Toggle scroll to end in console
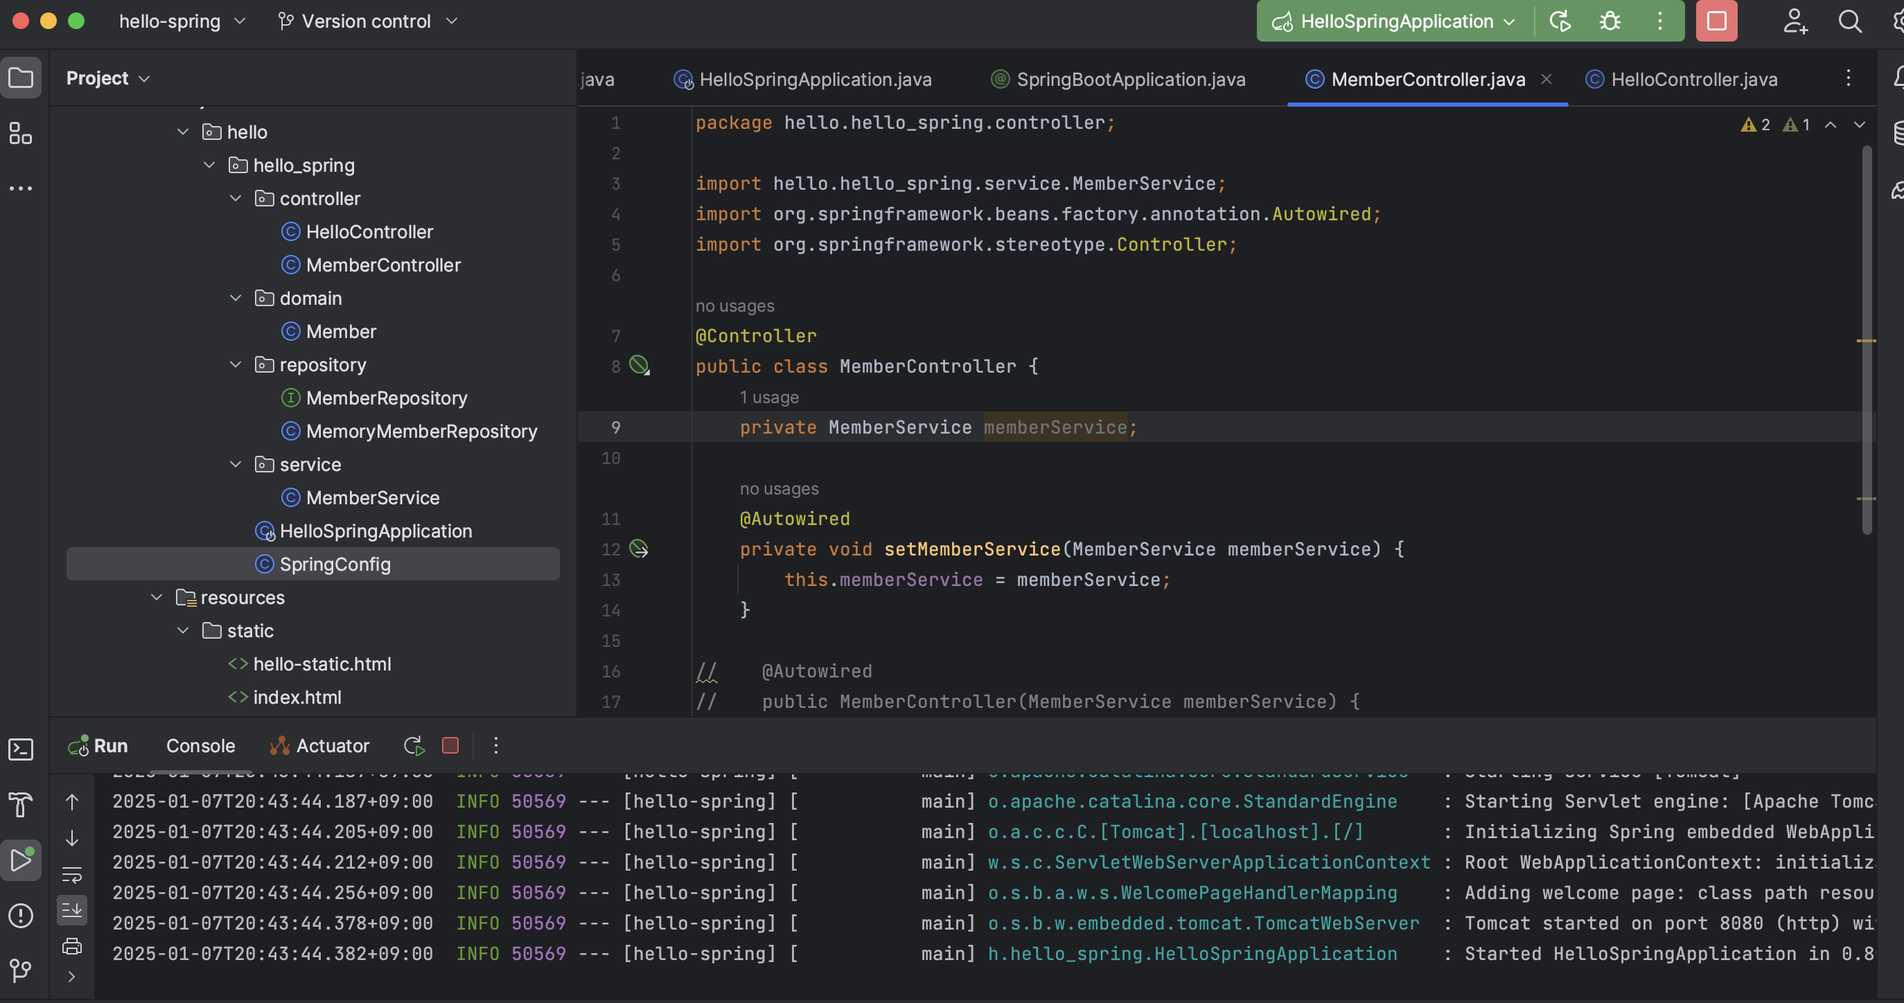This screenshot has height=1003, width=1904. click(x=71, y=910)
